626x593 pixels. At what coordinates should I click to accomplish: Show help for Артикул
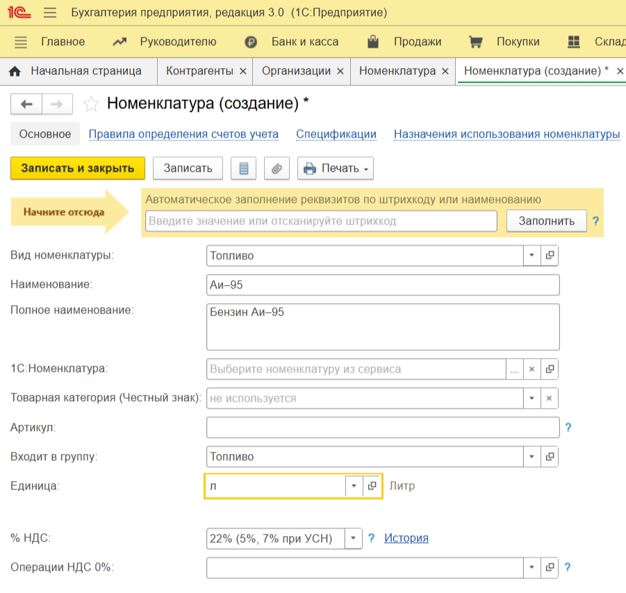coord(568,428)
